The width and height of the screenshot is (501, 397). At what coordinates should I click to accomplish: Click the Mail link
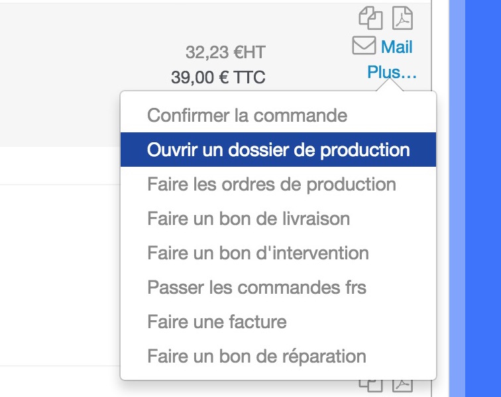(x=396, y=46)
